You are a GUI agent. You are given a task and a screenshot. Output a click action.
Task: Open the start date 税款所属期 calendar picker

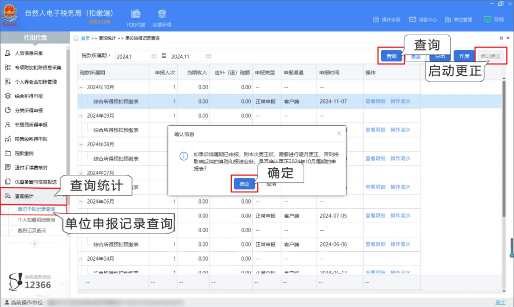click(153, 56)
